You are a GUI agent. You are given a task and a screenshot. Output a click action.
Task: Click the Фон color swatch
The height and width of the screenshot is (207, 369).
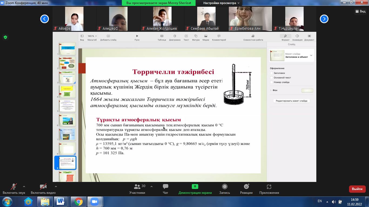coord(307,90)
